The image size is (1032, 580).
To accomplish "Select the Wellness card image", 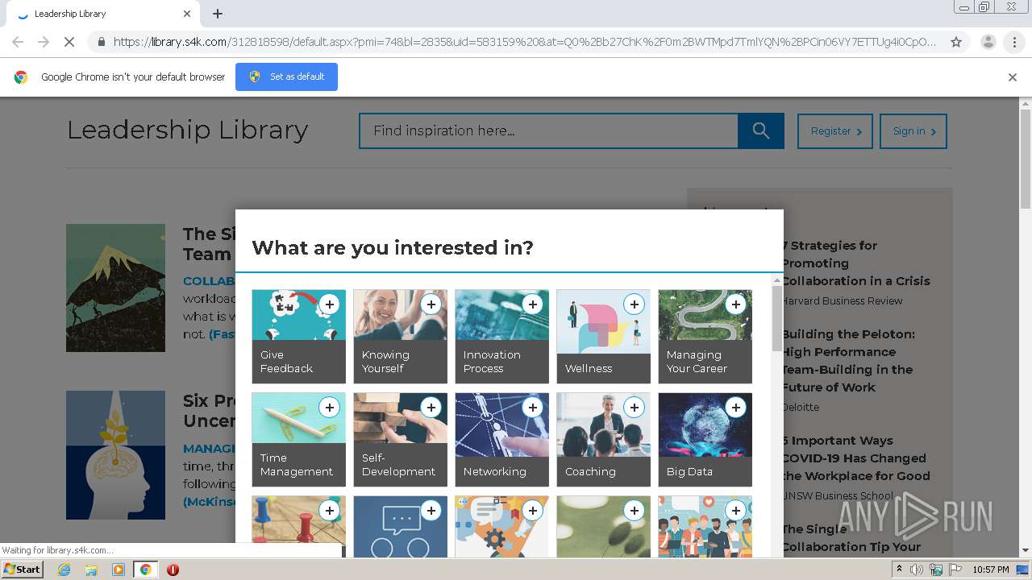I will [603, 322].
